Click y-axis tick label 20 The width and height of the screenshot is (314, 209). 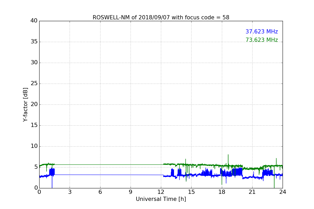click(34, 104)
